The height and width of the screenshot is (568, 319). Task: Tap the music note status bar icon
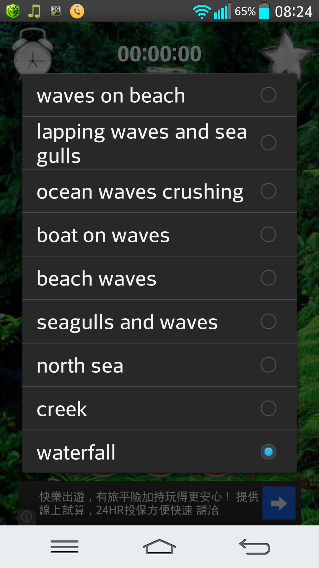tap(34, 11)
